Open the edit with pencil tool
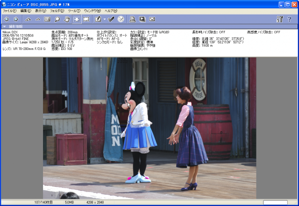 (x=98, y=19)
